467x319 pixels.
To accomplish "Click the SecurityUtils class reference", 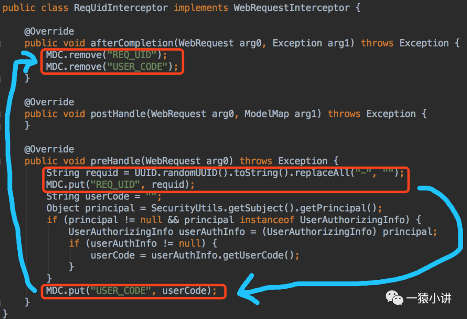I will (x=187, y=208).
